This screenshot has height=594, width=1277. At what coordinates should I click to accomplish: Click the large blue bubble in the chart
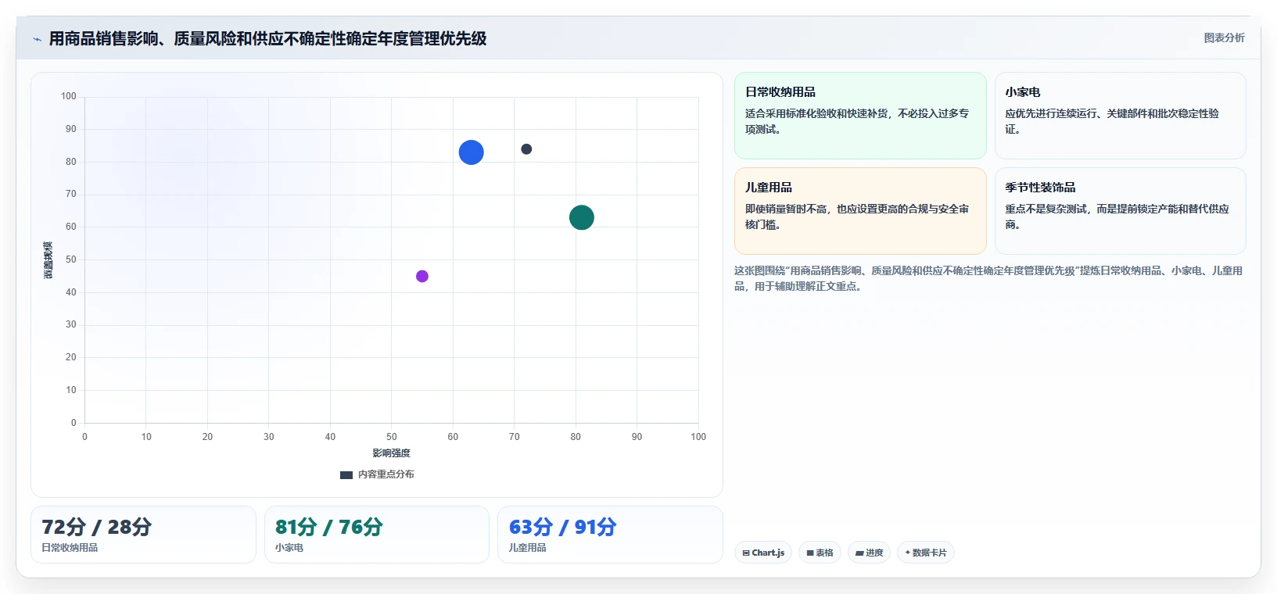471,152
